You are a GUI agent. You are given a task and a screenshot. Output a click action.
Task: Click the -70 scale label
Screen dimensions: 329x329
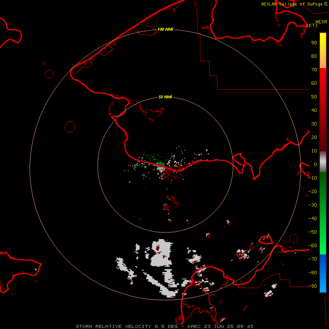tap(313, 259)
